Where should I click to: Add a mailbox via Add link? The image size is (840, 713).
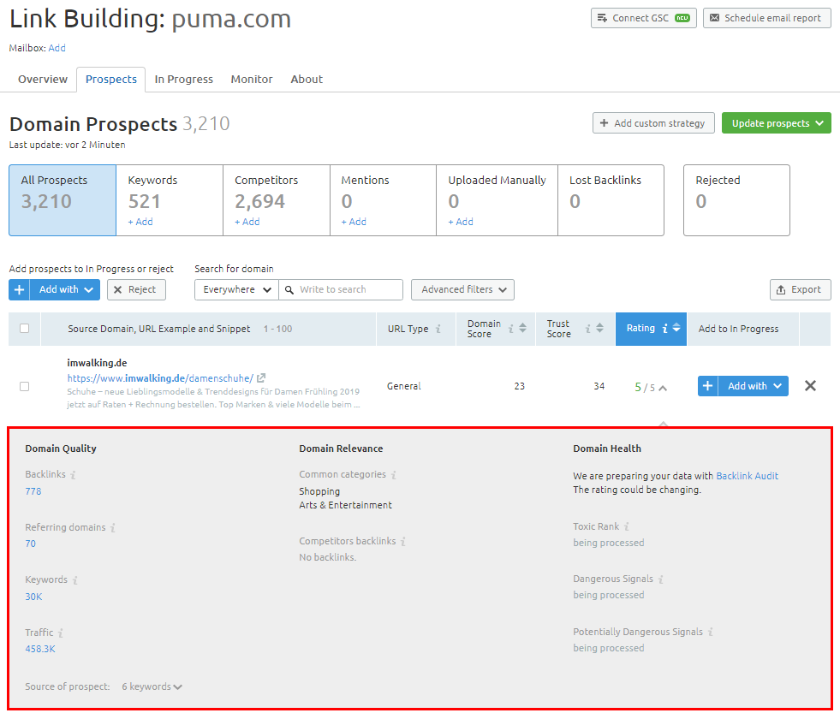point(57,48)
